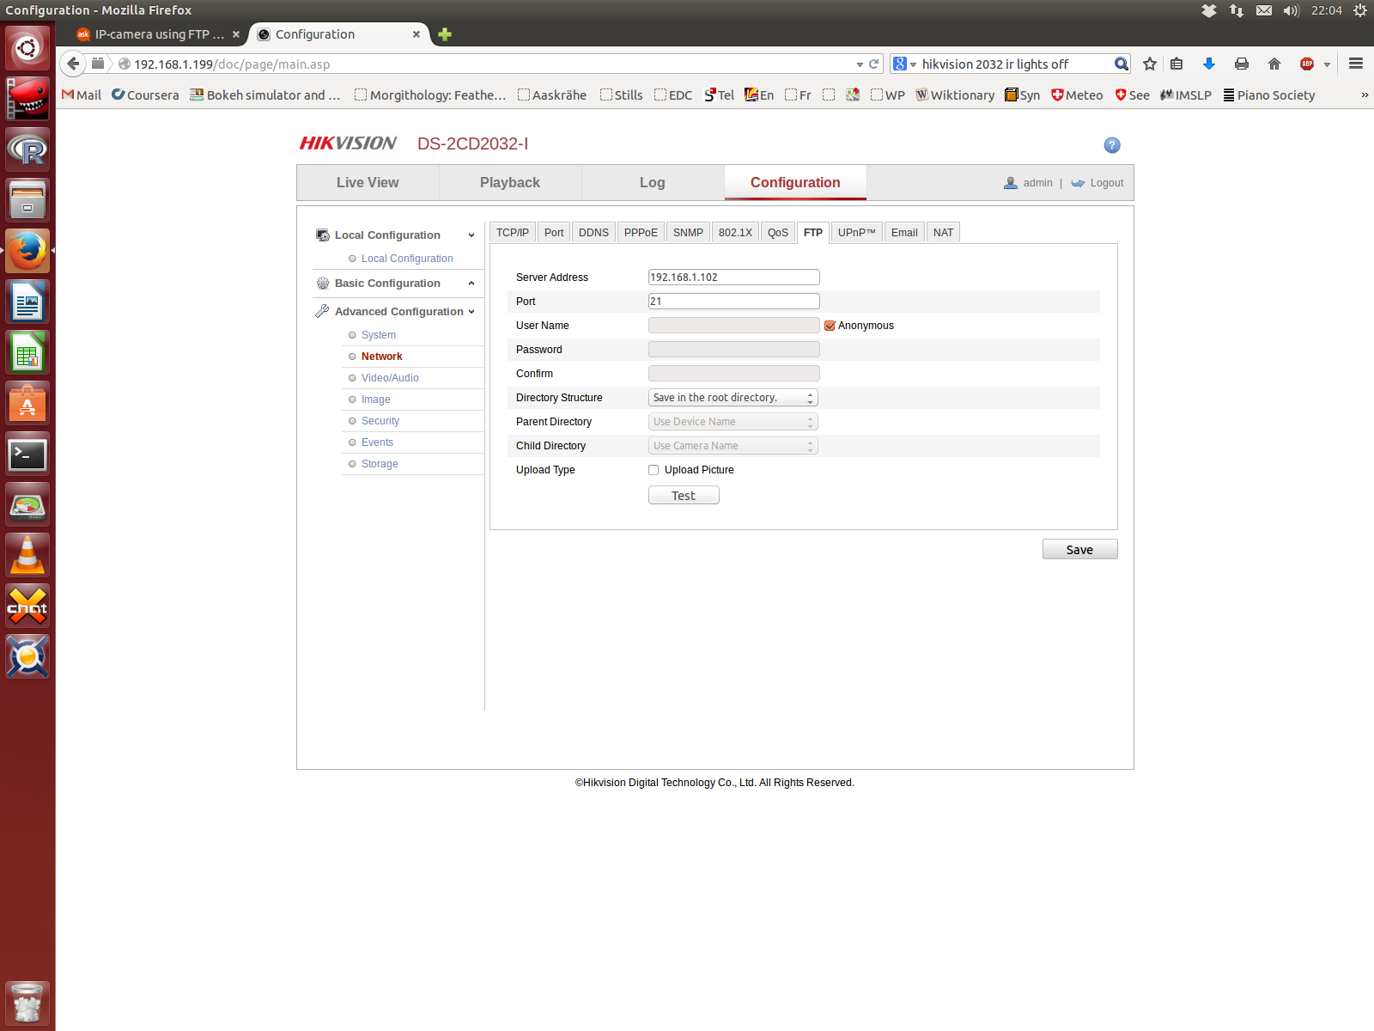The image size is (1374, 1031).
Task: Bookmark page with the star icon
Action: 1150,64
